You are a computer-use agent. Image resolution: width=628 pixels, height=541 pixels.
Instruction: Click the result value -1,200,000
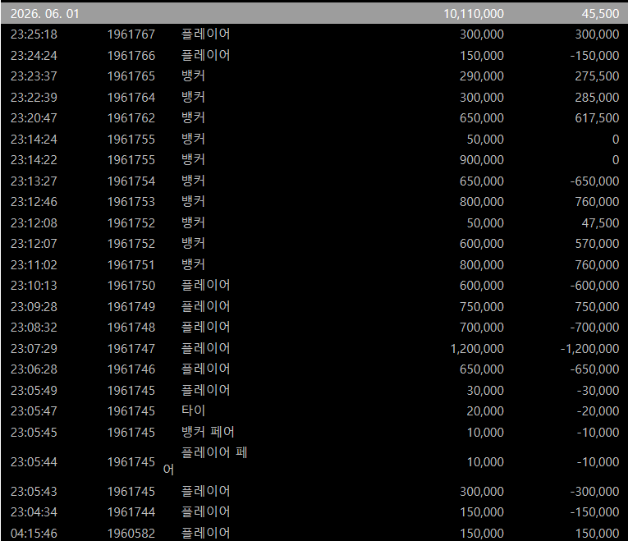click(590, 348)
